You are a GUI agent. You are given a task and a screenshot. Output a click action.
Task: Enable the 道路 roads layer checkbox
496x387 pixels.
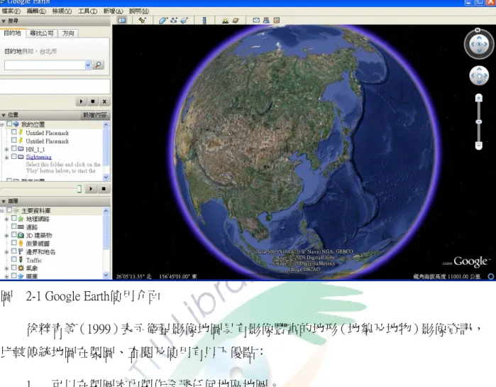(x=14, y=227)
